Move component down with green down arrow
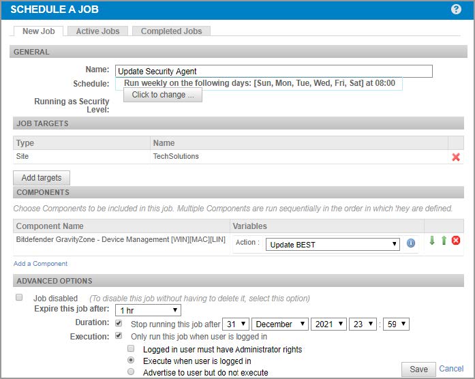Viewport: 475px width, 379px height. [x=432, y=241]
